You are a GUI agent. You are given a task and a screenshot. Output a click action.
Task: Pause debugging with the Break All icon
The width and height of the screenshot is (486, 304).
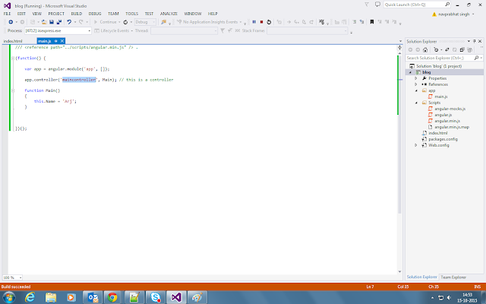[254, 22]
